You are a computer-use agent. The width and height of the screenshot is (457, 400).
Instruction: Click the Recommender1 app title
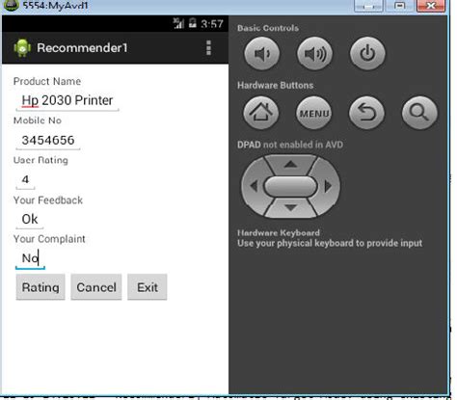(82, 48)
